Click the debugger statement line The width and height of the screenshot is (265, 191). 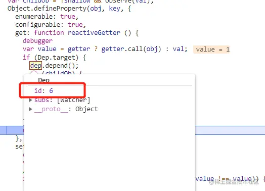pos(37,41)
